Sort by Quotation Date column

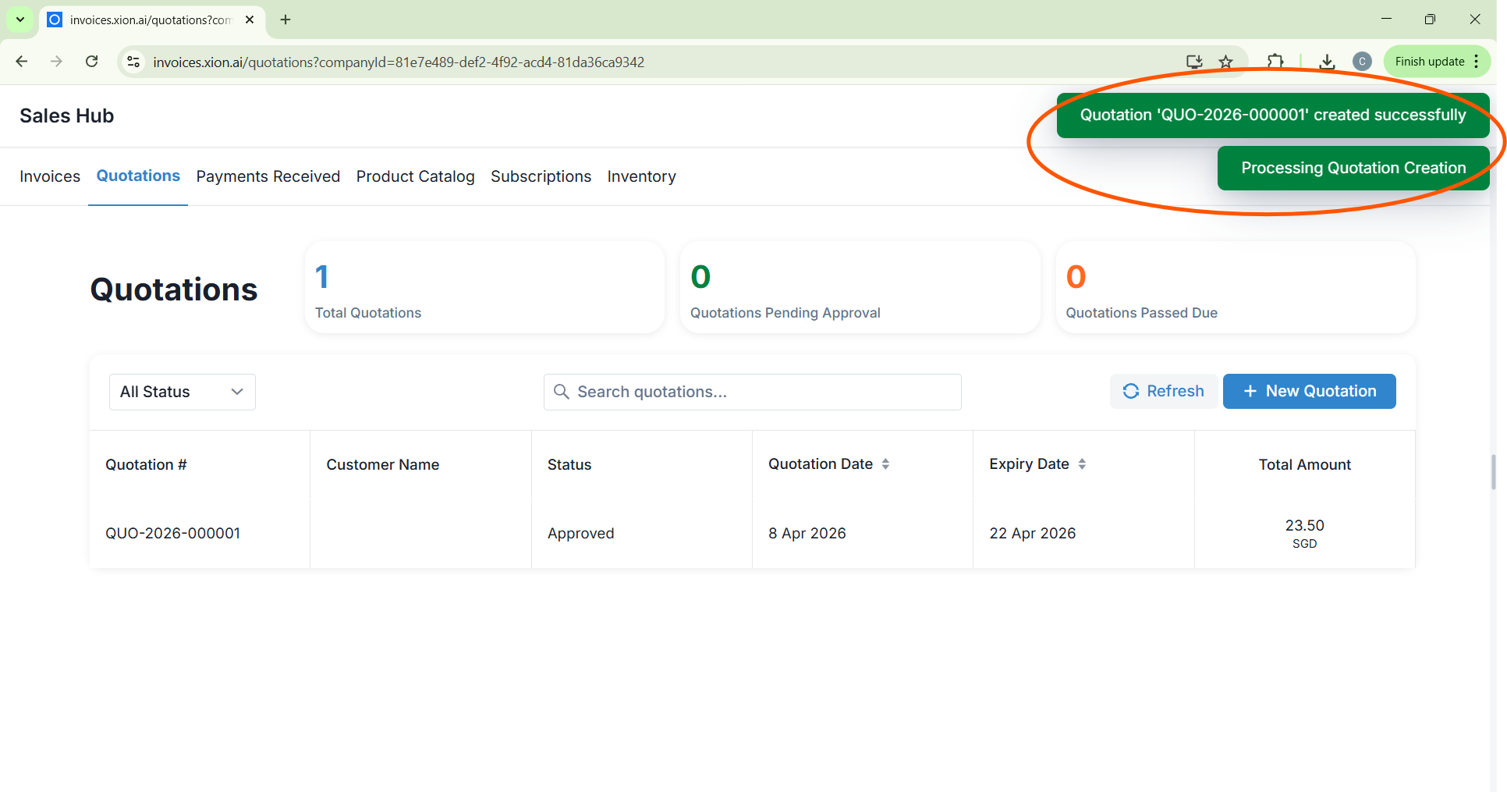click(885, 464)
